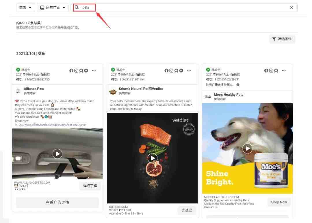Click Messenger platform icon on Alliance Pets ad
The image size is (312, 223).
[x=86, y=71]
